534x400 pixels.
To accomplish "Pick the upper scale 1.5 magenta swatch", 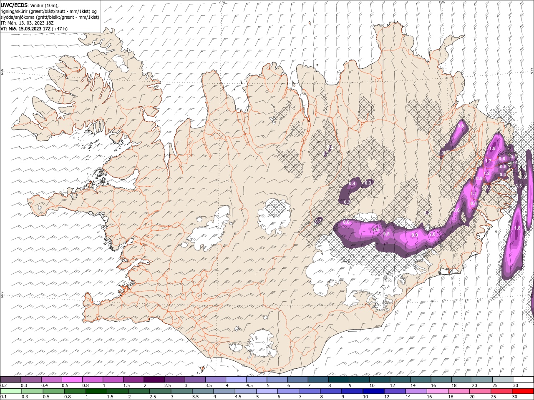I will [133, 380].
